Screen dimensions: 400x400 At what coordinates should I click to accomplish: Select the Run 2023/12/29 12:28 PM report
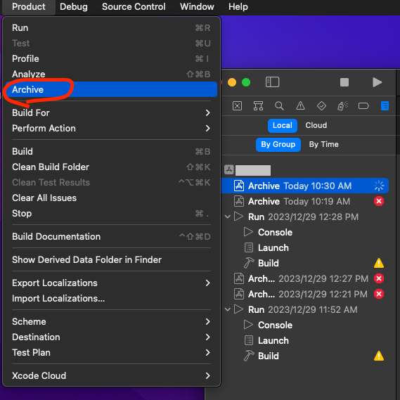click(305, 217)
